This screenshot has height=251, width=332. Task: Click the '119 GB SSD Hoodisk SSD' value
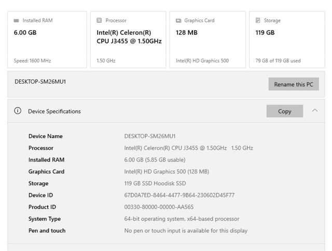[x=155, y=183]
